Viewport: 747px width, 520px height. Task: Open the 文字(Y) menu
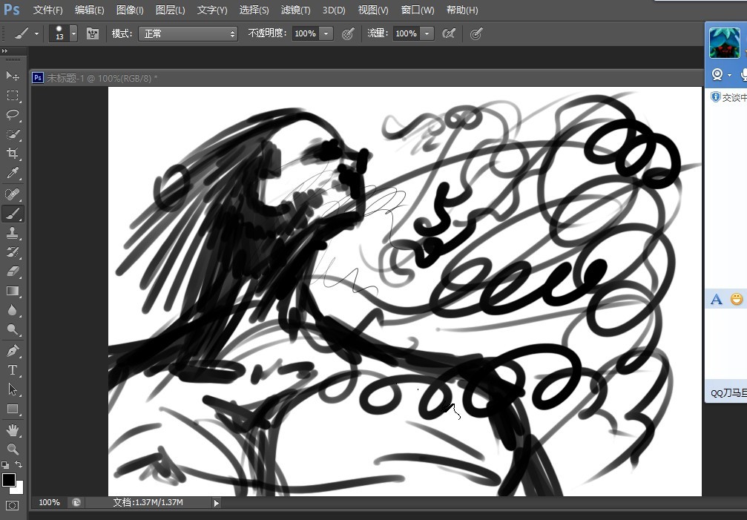[x=212, y=10]
